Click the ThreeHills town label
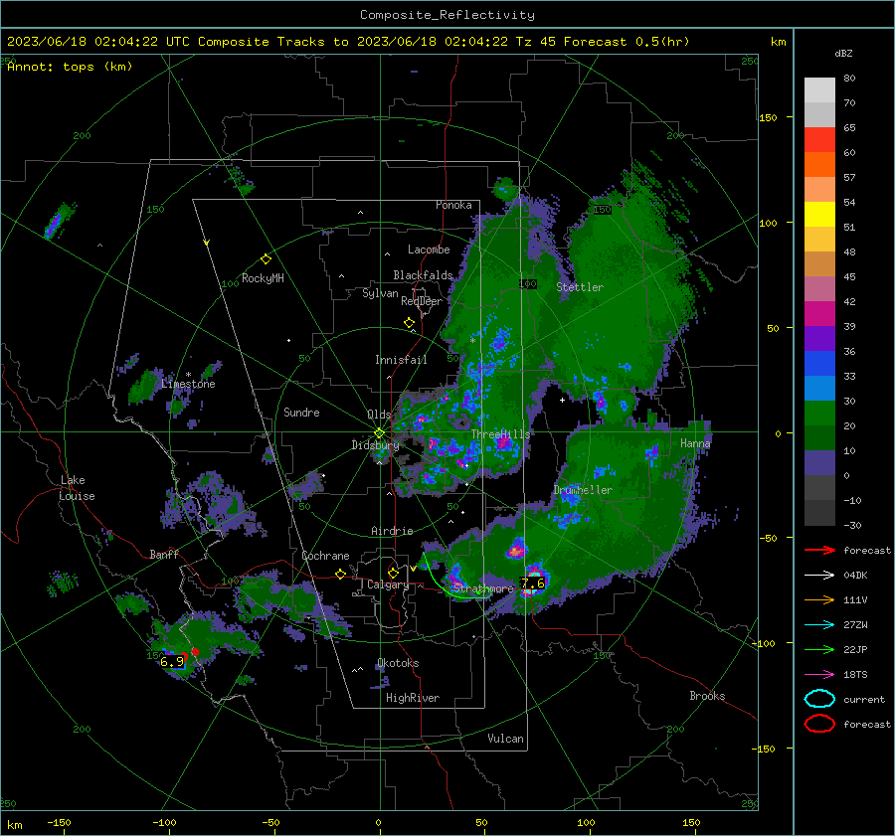Image resolution: width=895 pixels, height=836 pixels. click(x=500, y=434)
